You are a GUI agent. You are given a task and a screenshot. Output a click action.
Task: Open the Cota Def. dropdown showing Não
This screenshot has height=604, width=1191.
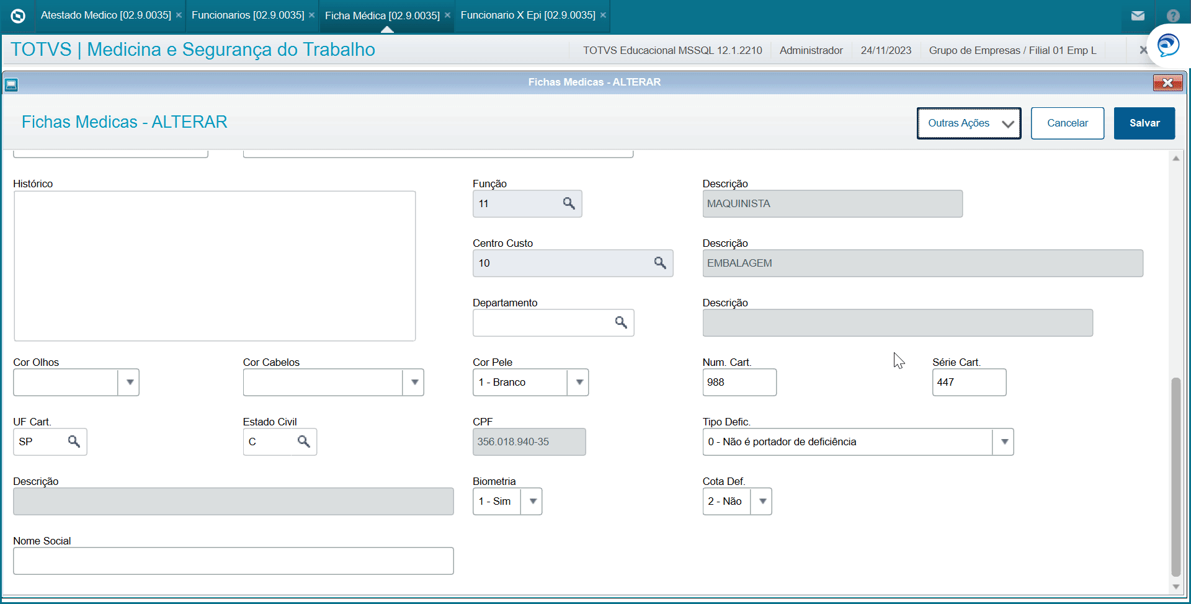pos(762,501)
